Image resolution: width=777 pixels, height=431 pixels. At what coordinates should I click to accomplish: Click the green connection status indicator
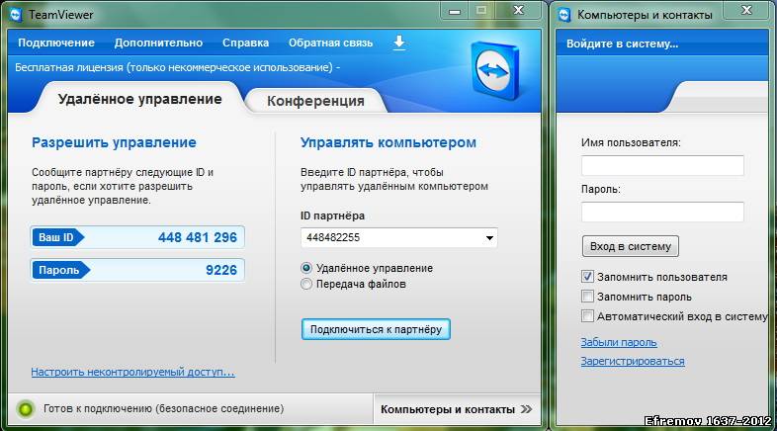[26, 409]
